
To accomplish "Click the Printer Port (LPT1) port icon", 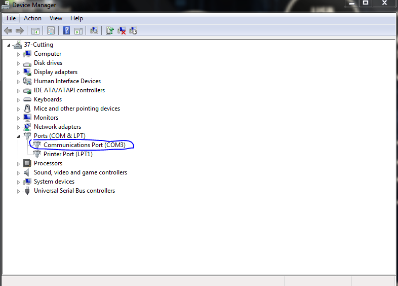I will (37, 154).
